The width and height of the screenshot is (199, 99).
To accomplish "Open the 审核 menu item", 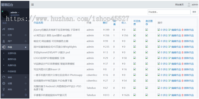I will point(10,77).
